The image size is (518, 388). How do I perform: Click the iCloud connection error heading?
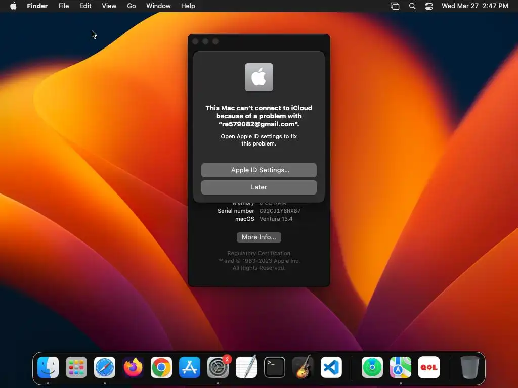(259, 116)
